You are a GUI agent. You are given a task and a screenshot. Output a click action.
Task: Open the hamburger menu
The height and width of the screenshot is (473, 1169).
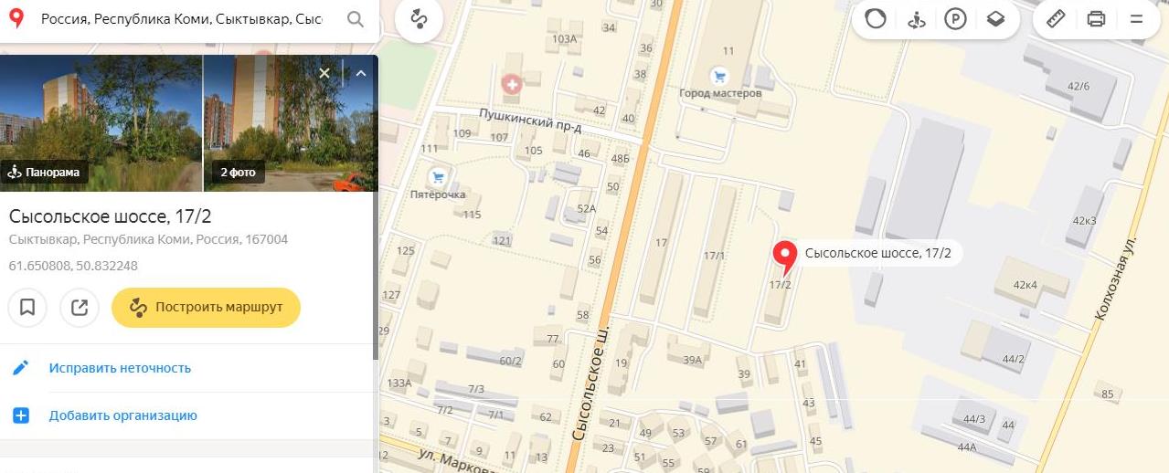[x=1137, y=19]
